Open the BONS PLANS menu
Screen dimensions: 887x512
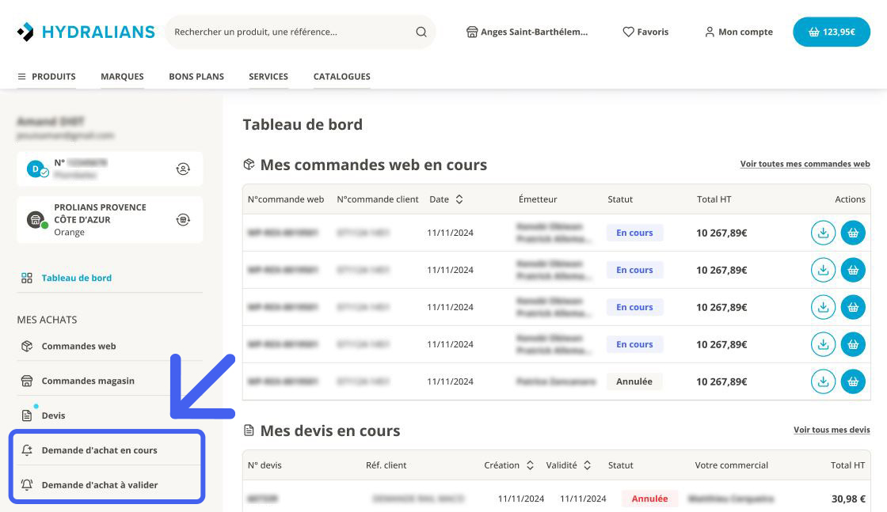click(196, 76)
